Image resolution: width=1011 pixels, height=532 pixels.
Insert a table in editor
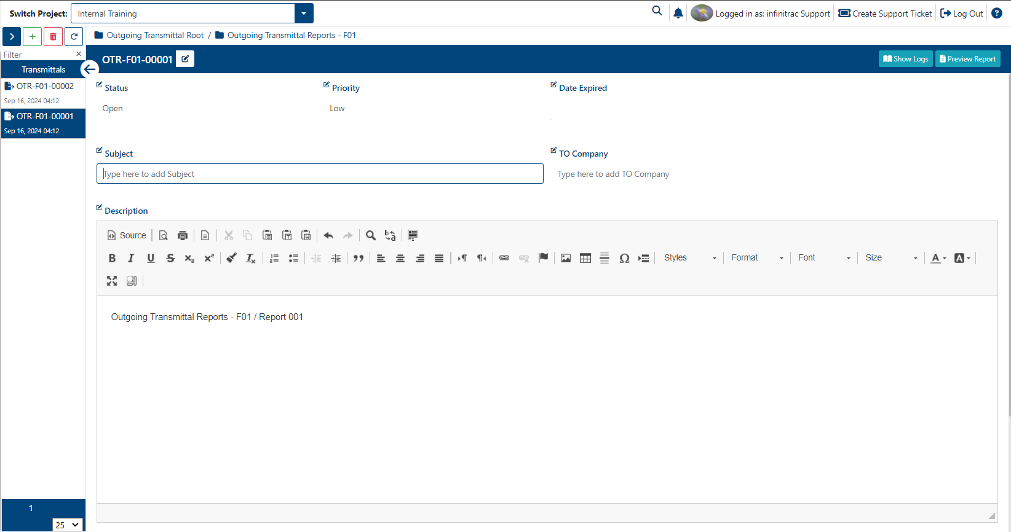click(585, 258)
